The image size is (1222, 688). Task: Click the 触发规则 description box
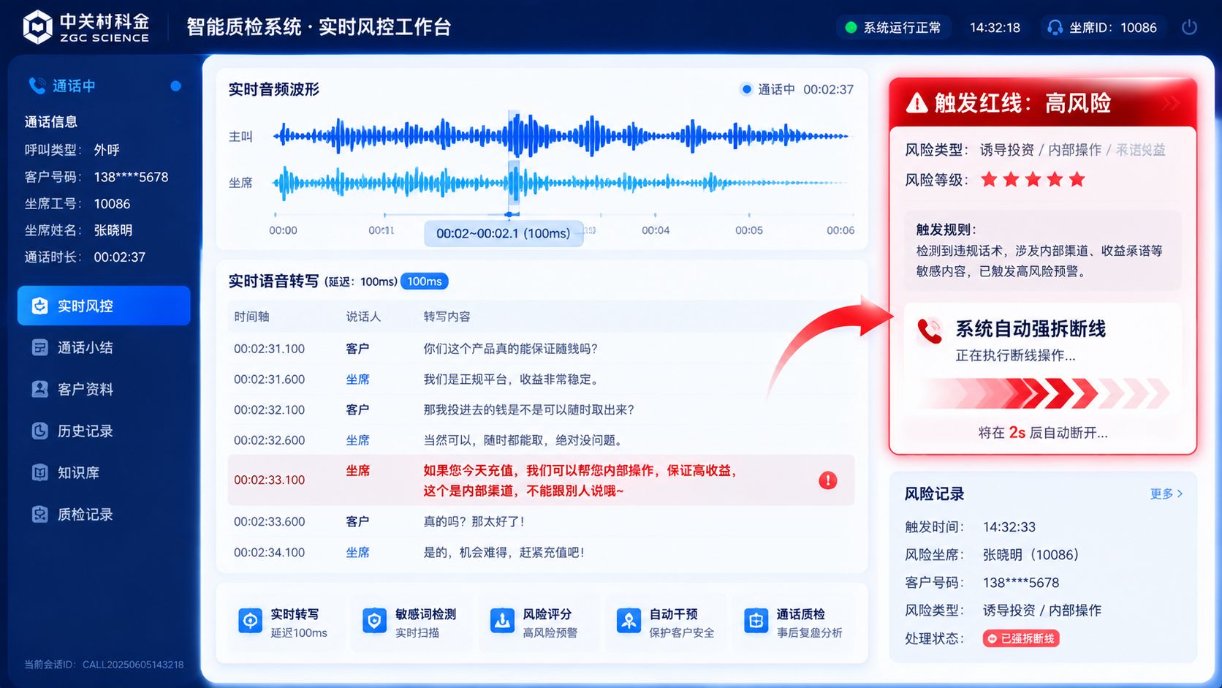click(x=1043, y=250)
